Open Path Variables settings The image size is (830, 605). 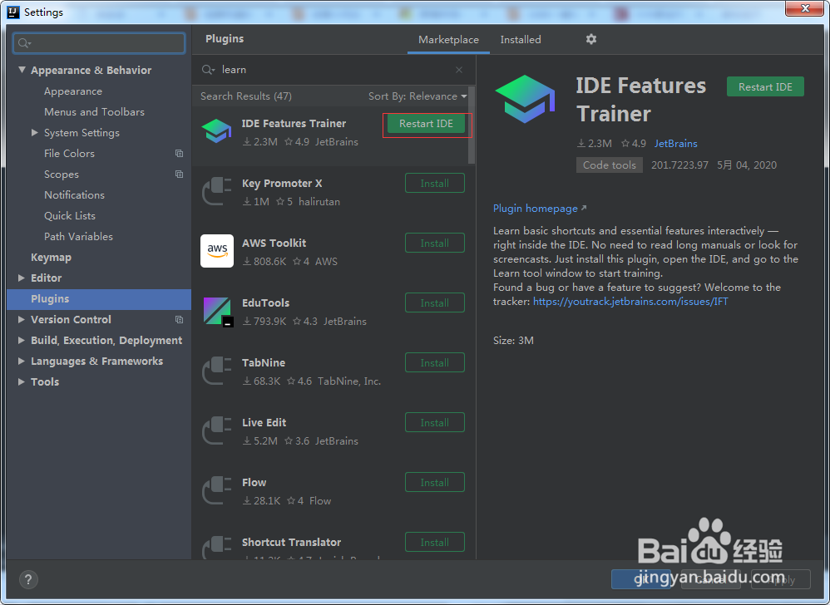[78, 236]
